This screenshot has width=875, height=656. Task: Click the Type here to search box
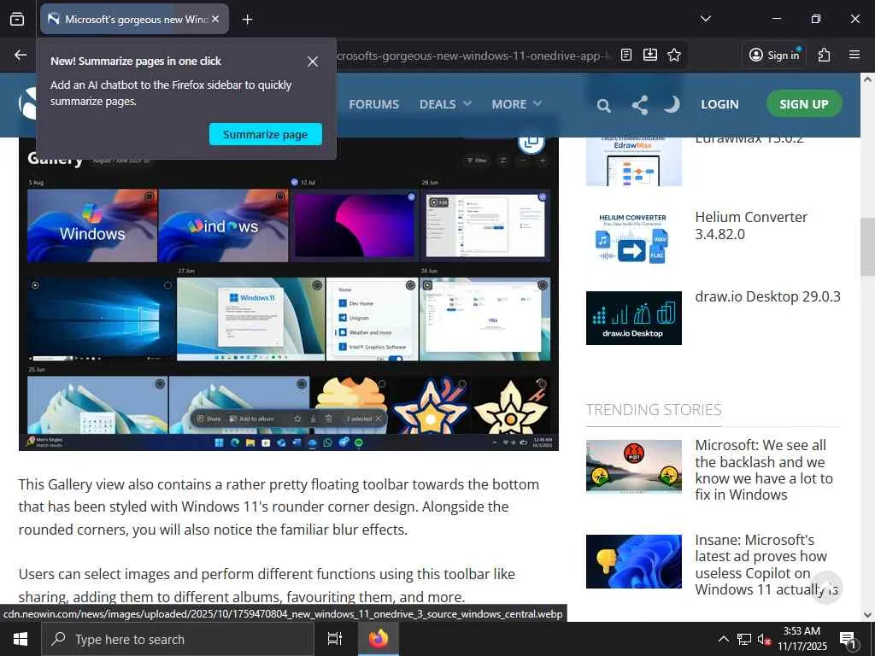point(178,639)
